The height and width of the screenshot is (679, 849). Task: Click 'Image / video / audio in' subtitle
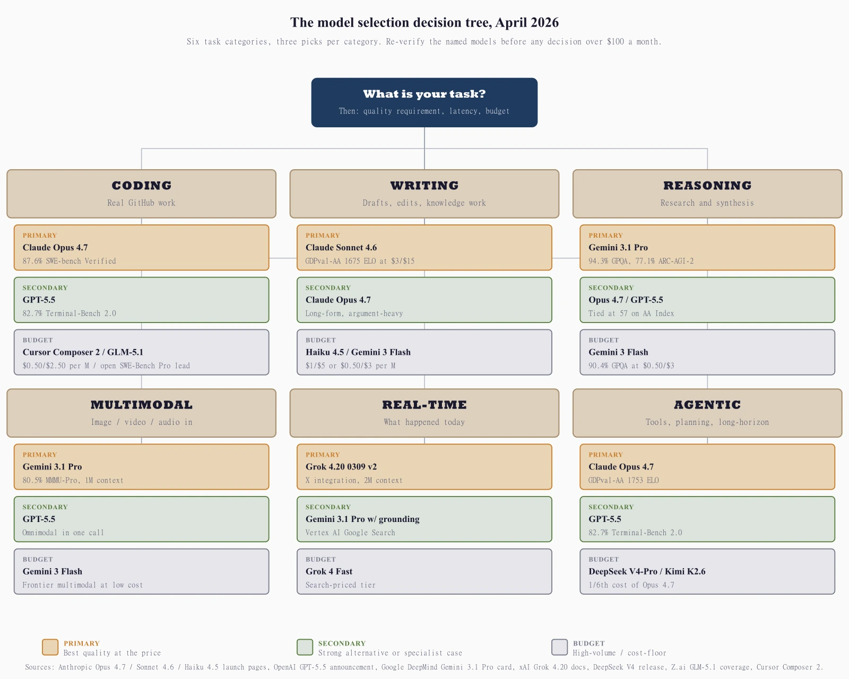(x=142, y=422)
